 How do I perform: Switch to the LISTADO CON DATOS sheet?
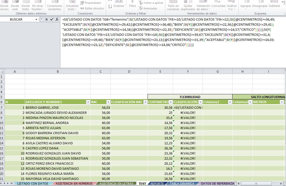33,184
